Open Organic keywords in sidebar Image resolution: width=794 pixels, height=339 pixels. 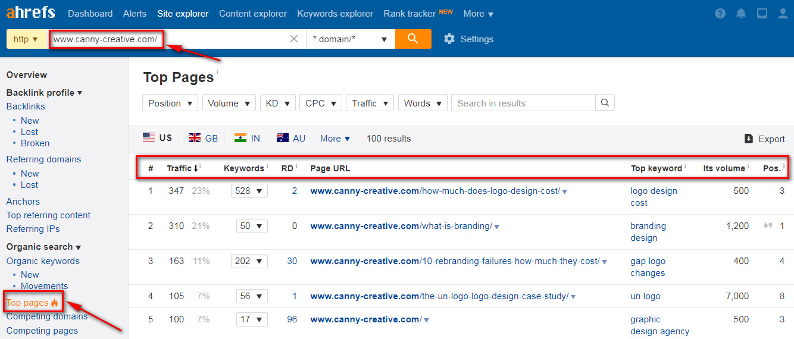(43, 261)
